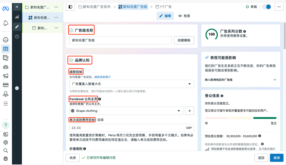The width and height of the screenshot is (286, 165).
Task: Click the 继续 button
Action: point(277,158)
